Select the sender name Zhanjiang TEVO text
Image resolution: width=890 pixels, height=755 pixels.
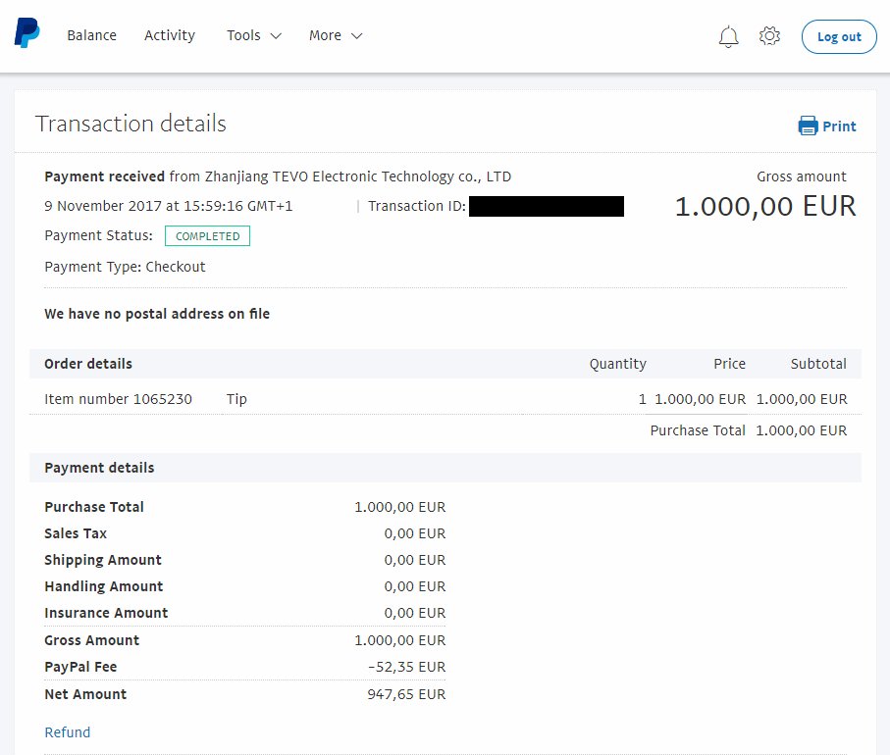358,176
